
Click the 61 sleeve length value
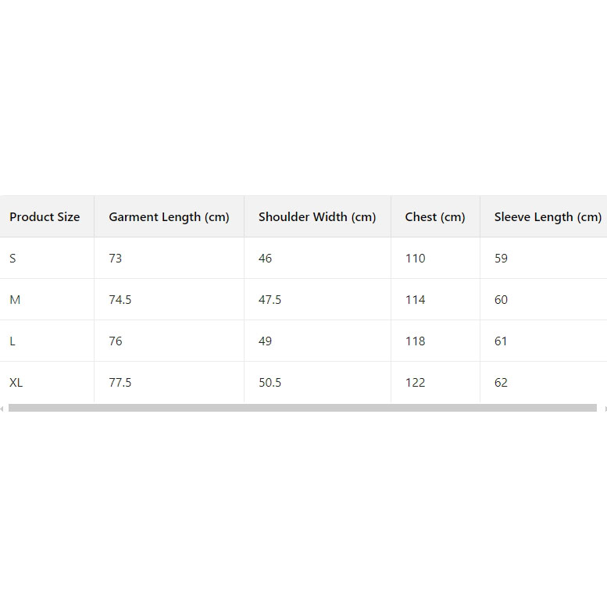click(x=501, y=341)
